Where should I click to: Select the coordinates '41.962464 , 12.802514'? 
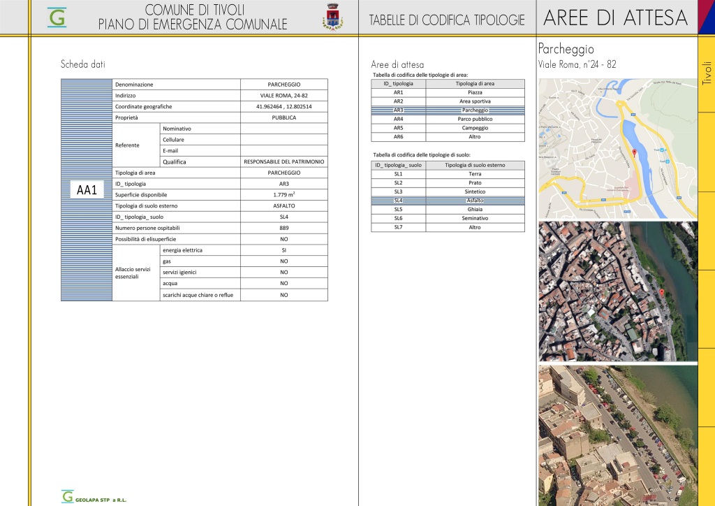coord(284,107)
